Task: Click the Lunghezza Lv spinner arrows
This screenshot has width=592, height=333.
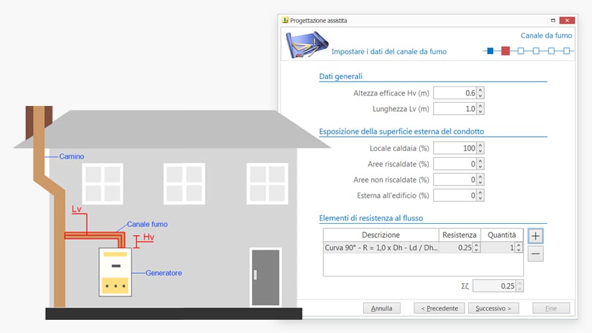Action: click(x=481, y=109)
